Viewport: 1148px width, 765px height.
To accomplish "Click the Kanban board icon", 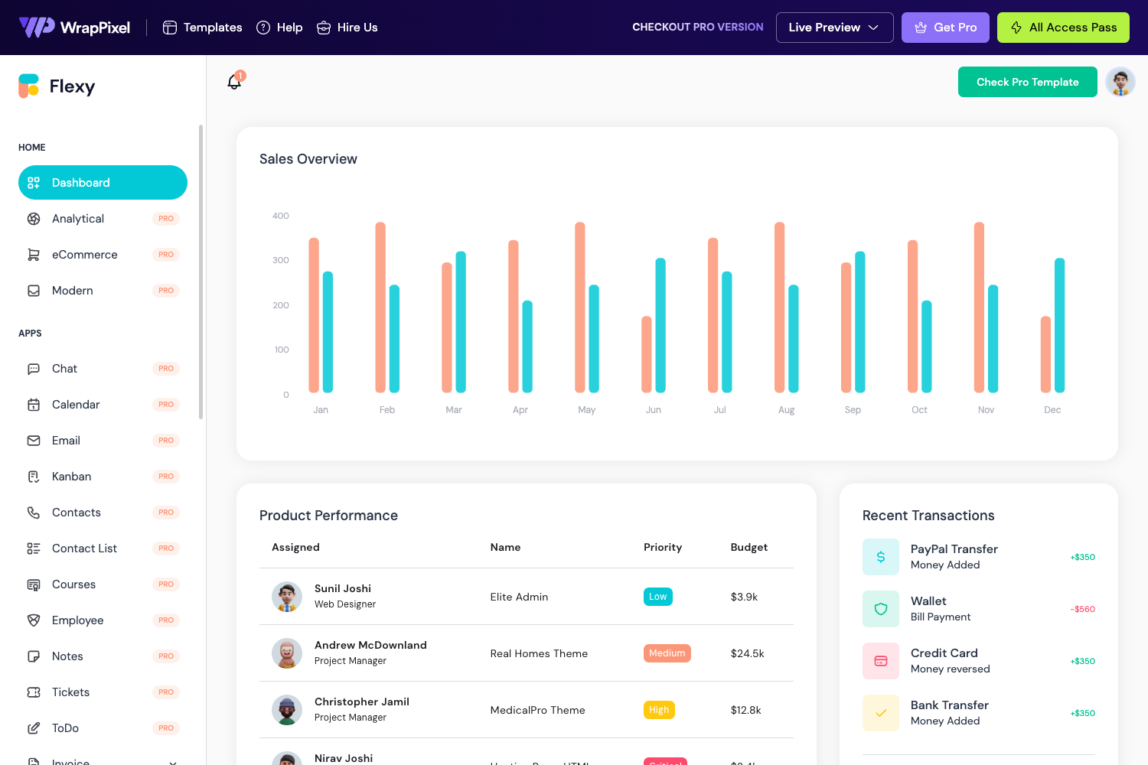I will coord(34,476).
